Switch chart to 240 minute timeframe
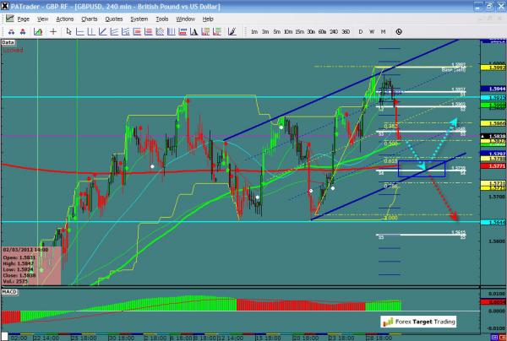 332,31
